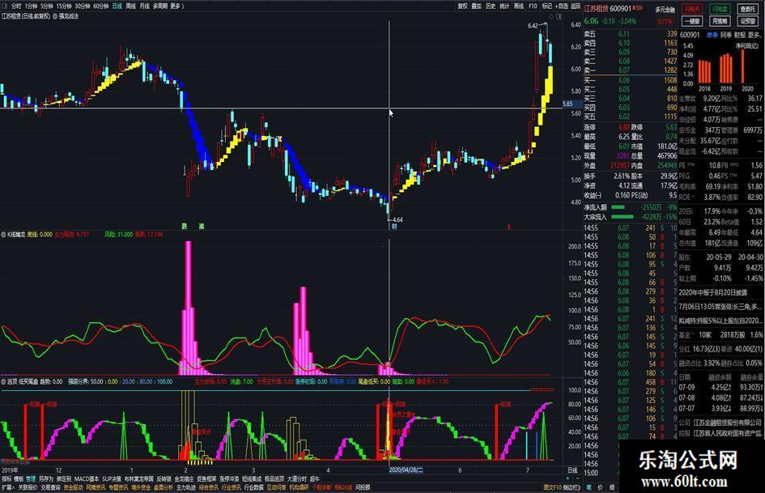Select the 涨停冲浪 template
Viewport: 765px width, 493px height.
click(x=229, y=479)
